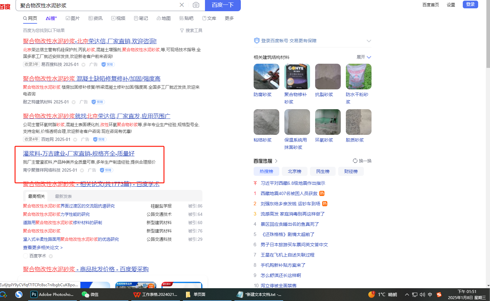Open the 设置 settings link

[x=451, y=5]
